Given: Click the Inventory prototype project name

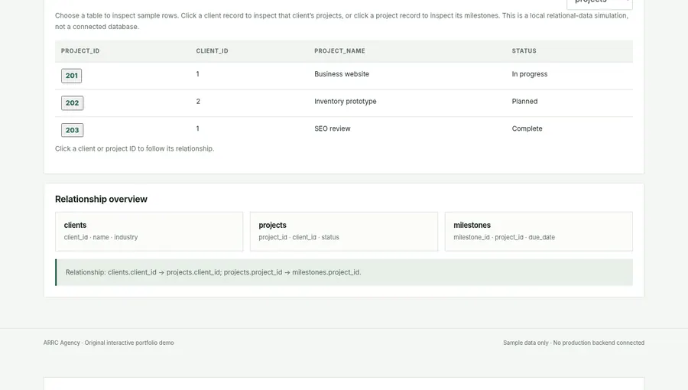Looking at the screenshot, I should (346, 102).
